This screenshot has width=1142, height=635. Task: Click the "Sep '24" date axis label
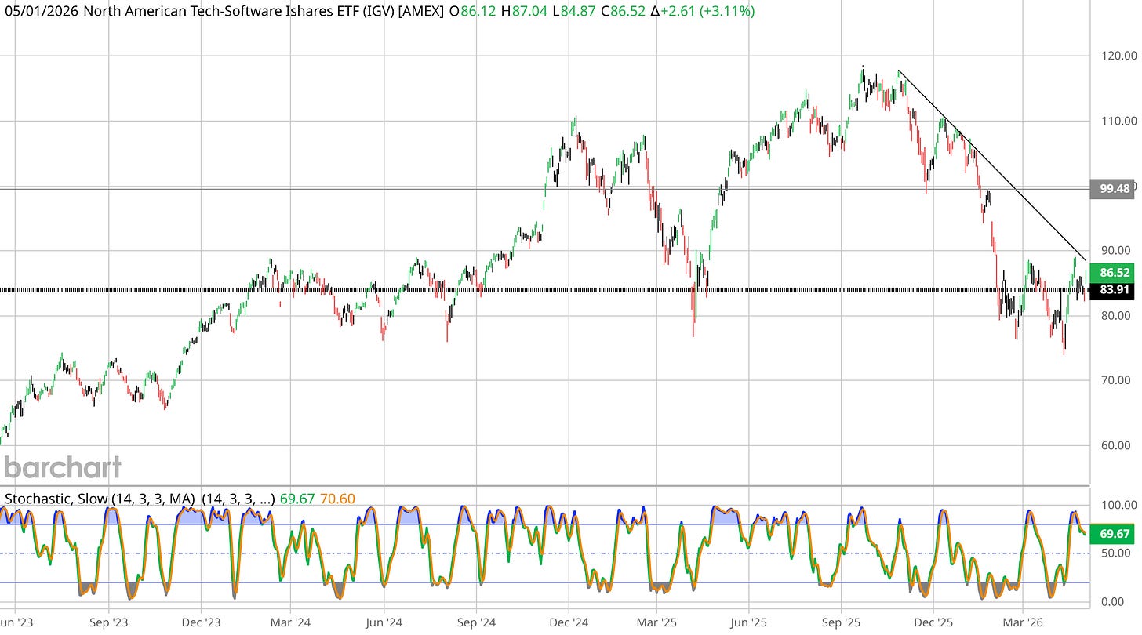(477, 622)
